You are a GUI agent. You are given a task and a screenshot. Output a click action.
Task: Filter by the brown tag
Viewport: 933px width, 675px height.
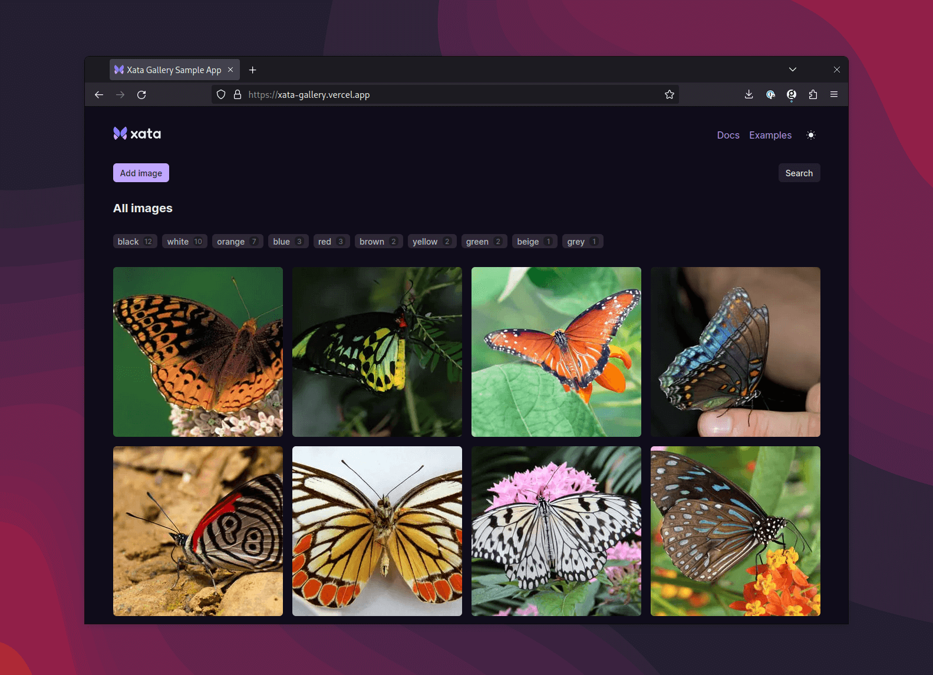(x=379, y=241)
